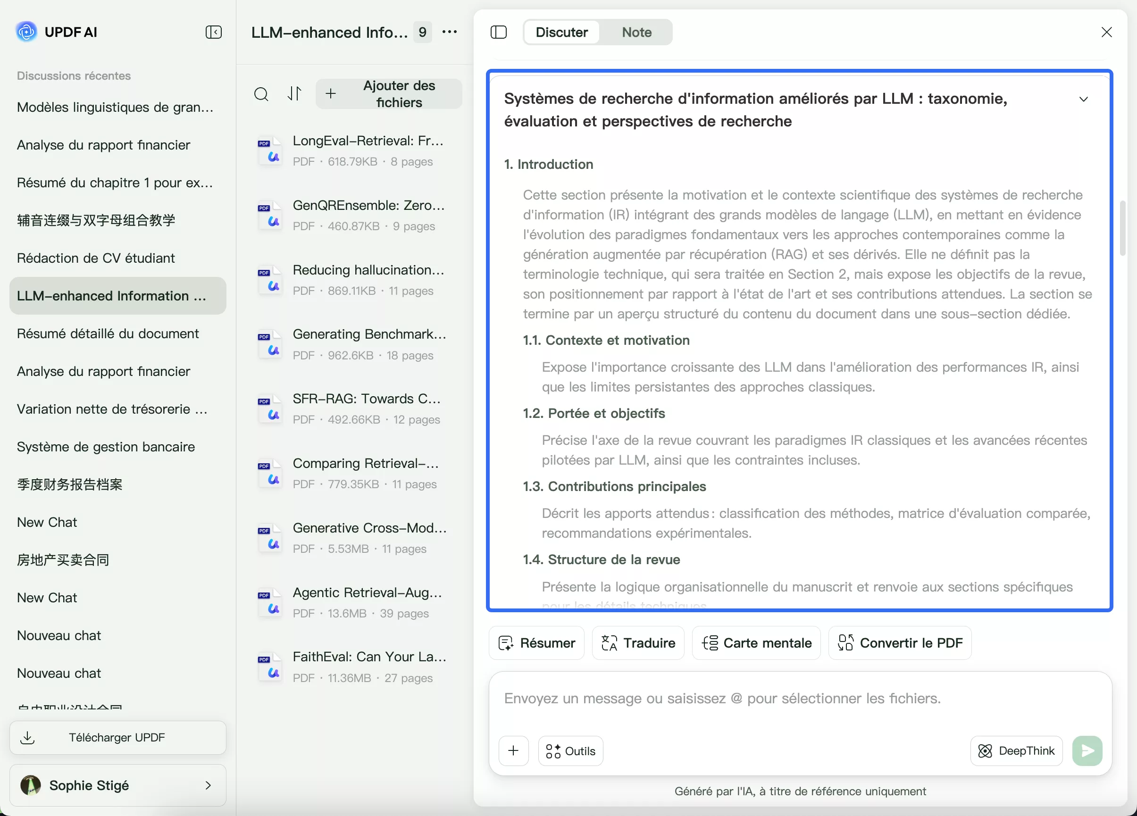Click Convertir le PDF

coord(899,643)
